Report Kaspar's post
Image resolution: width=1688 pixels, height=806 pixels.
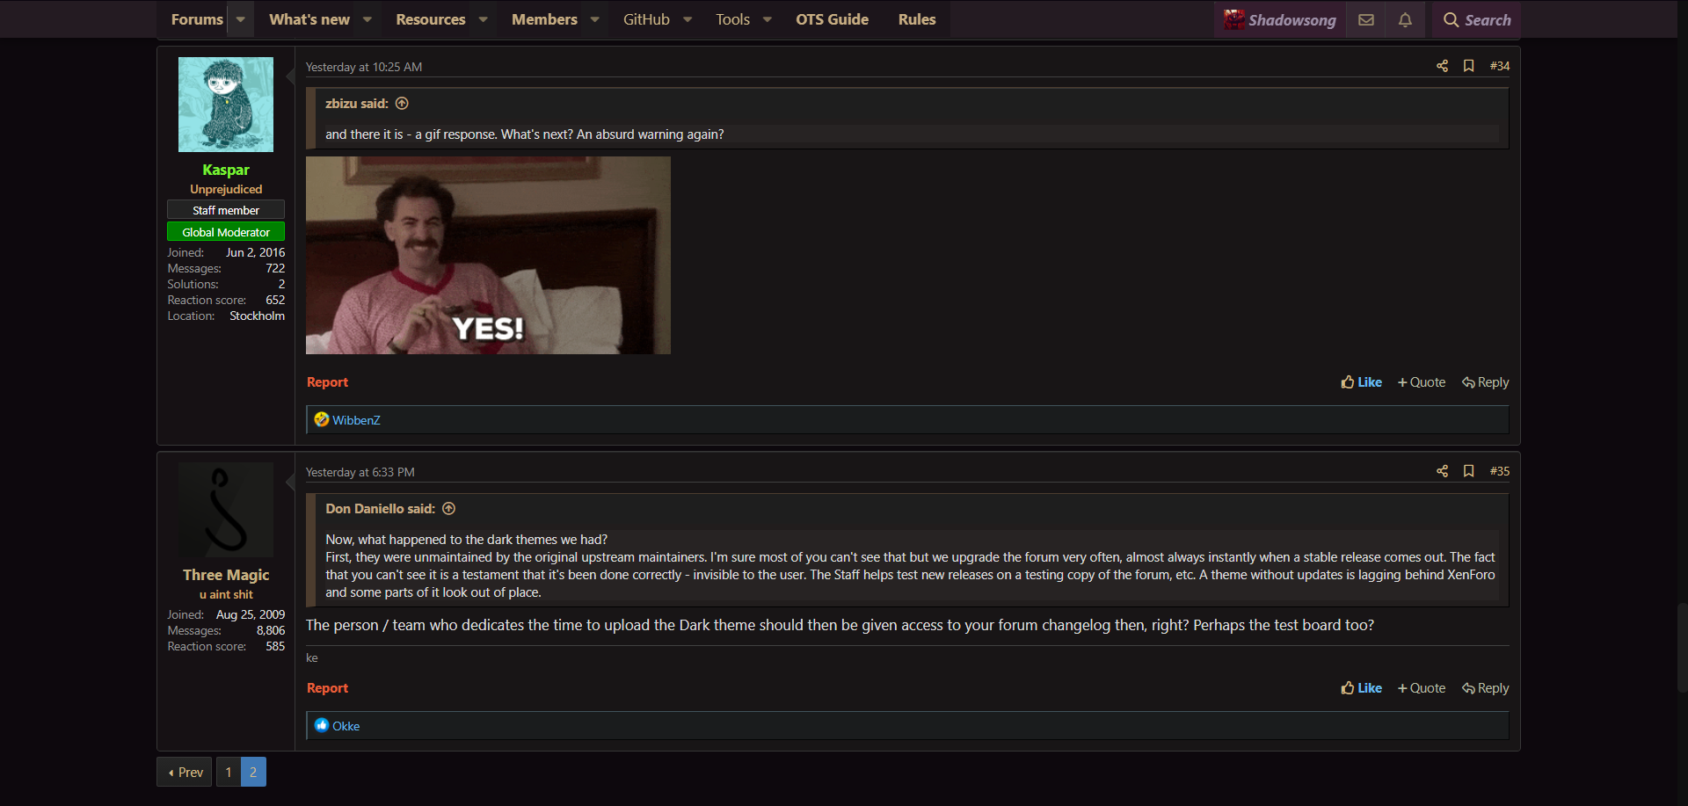coord(327,382)
